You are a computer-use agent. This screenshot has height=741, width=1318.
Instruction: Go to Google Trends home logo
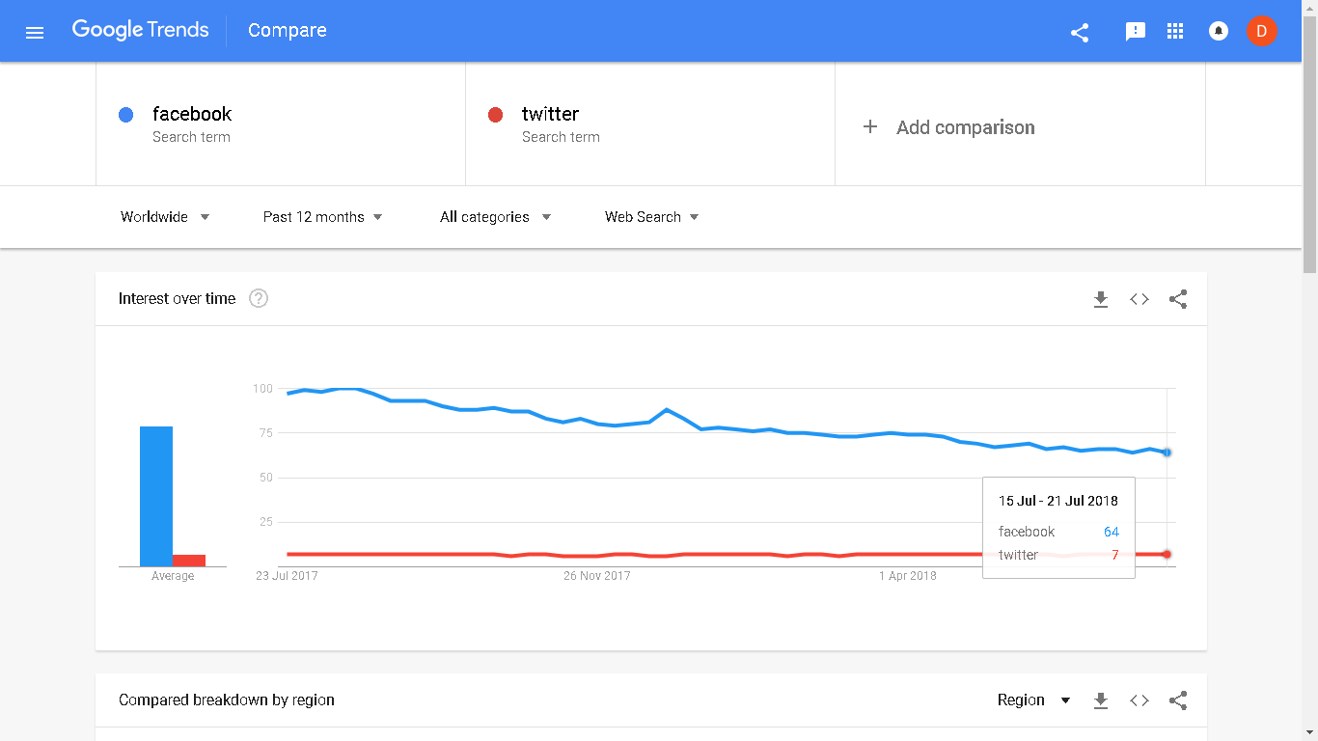pyautogui.click(x=141, y=30)
